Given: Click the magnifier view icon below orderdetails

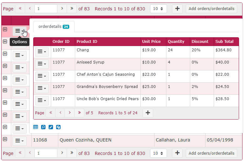Looking at the screenshot, I should tap(43, 127).
